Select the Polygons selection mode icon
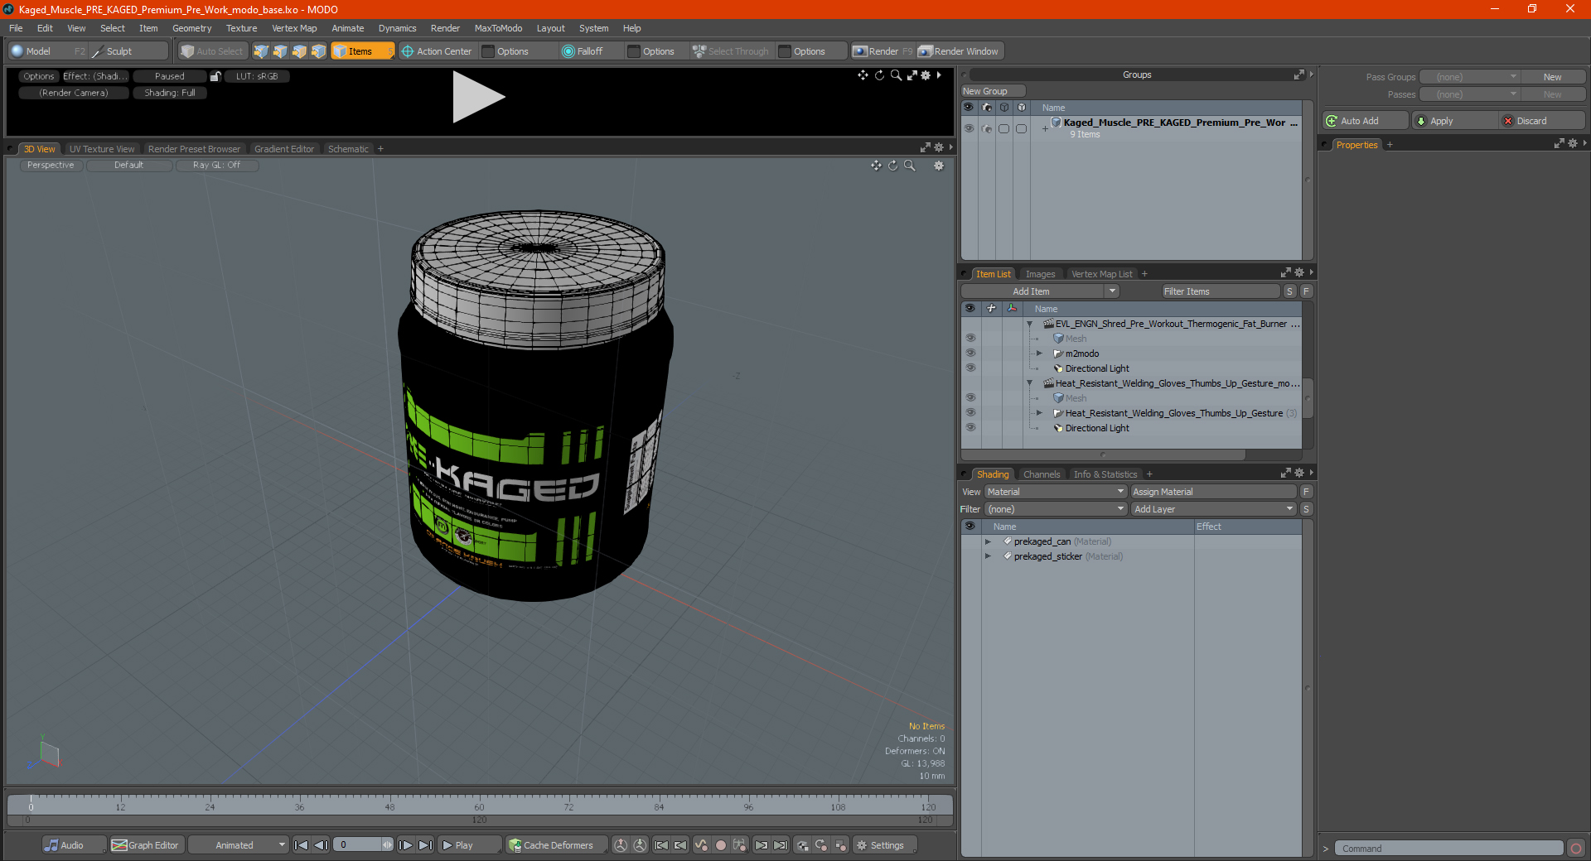1591x861 pixels. [x=299, y=51]
